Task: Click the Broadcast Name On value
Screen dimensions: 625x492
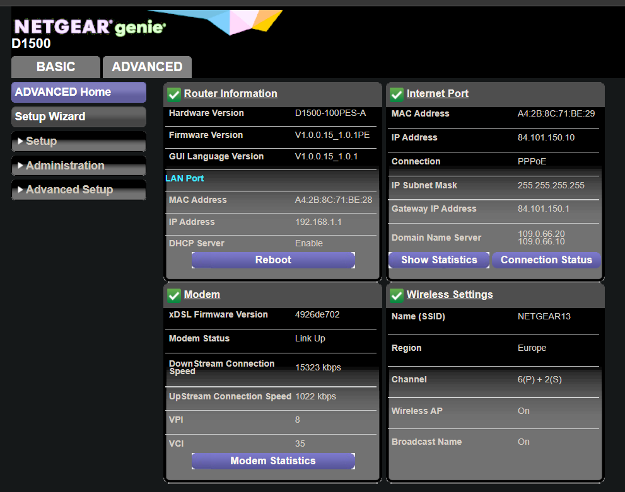Action: [523, 442]
